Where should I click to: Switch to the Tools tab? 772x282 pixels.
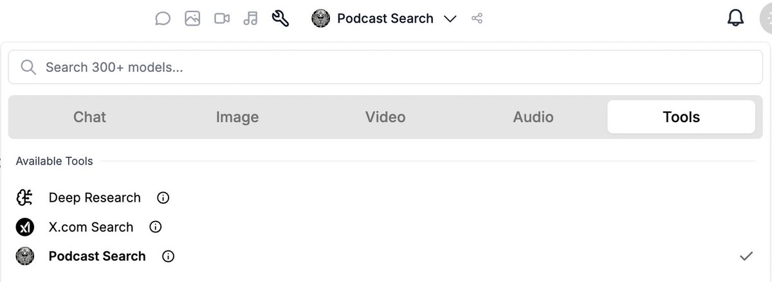681,117
